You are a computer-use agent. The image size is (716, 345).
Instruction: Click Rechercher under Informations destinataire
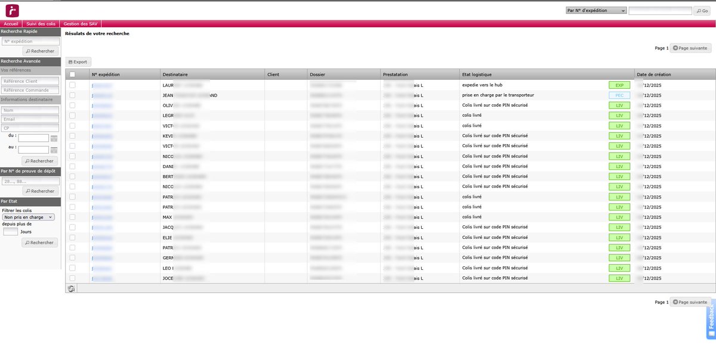click(x=40, y=161)
